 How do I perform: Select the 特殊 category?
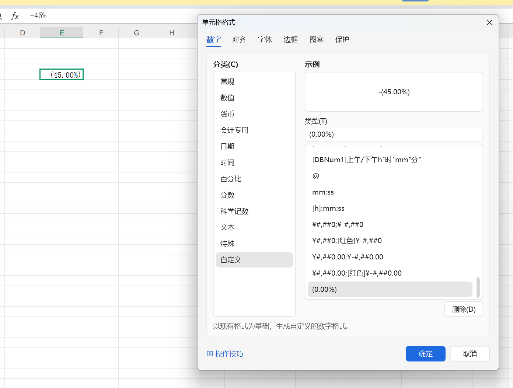pos(254,244)
